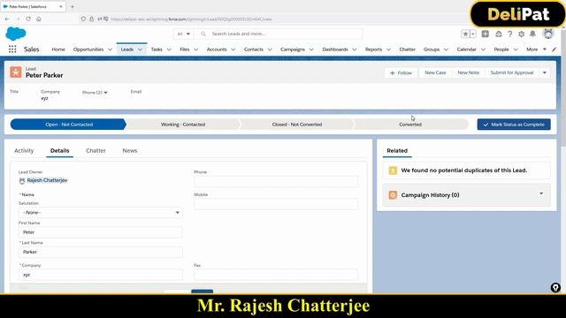
Task: Open the Trailhead guidance icon
Action: point(499,34)
